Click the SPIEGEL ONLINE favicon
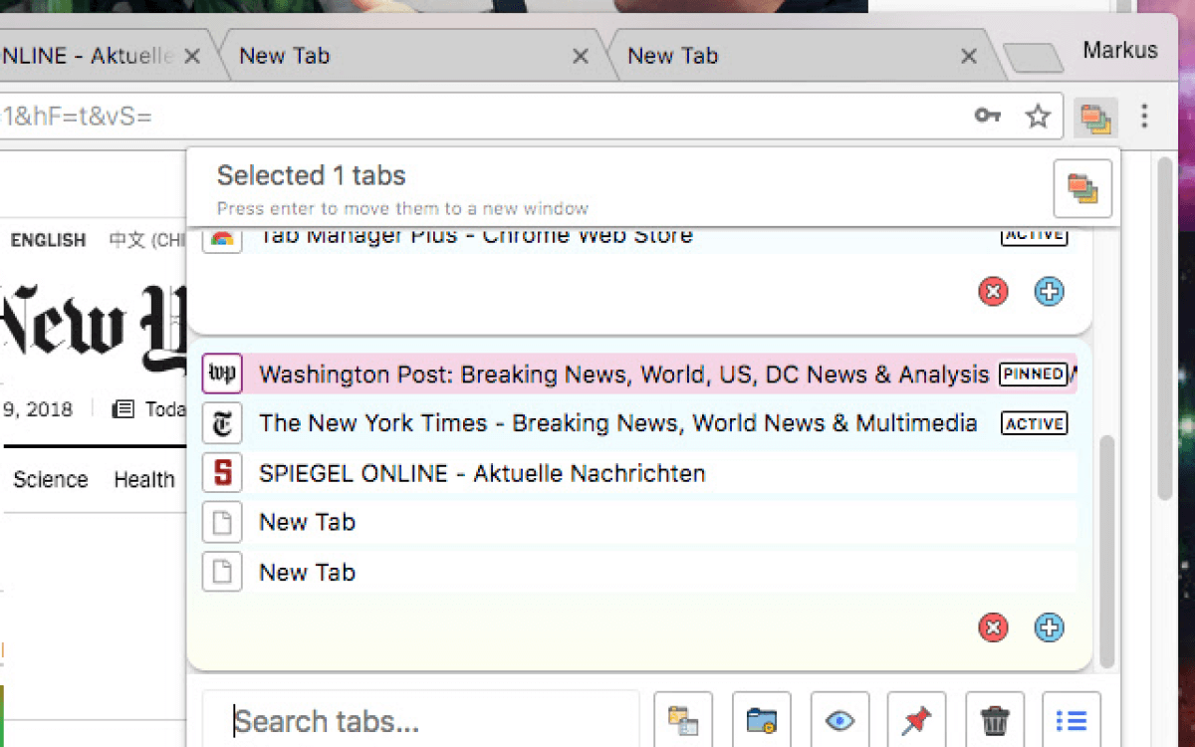1195x747 pixels. [x=222, y=473]
